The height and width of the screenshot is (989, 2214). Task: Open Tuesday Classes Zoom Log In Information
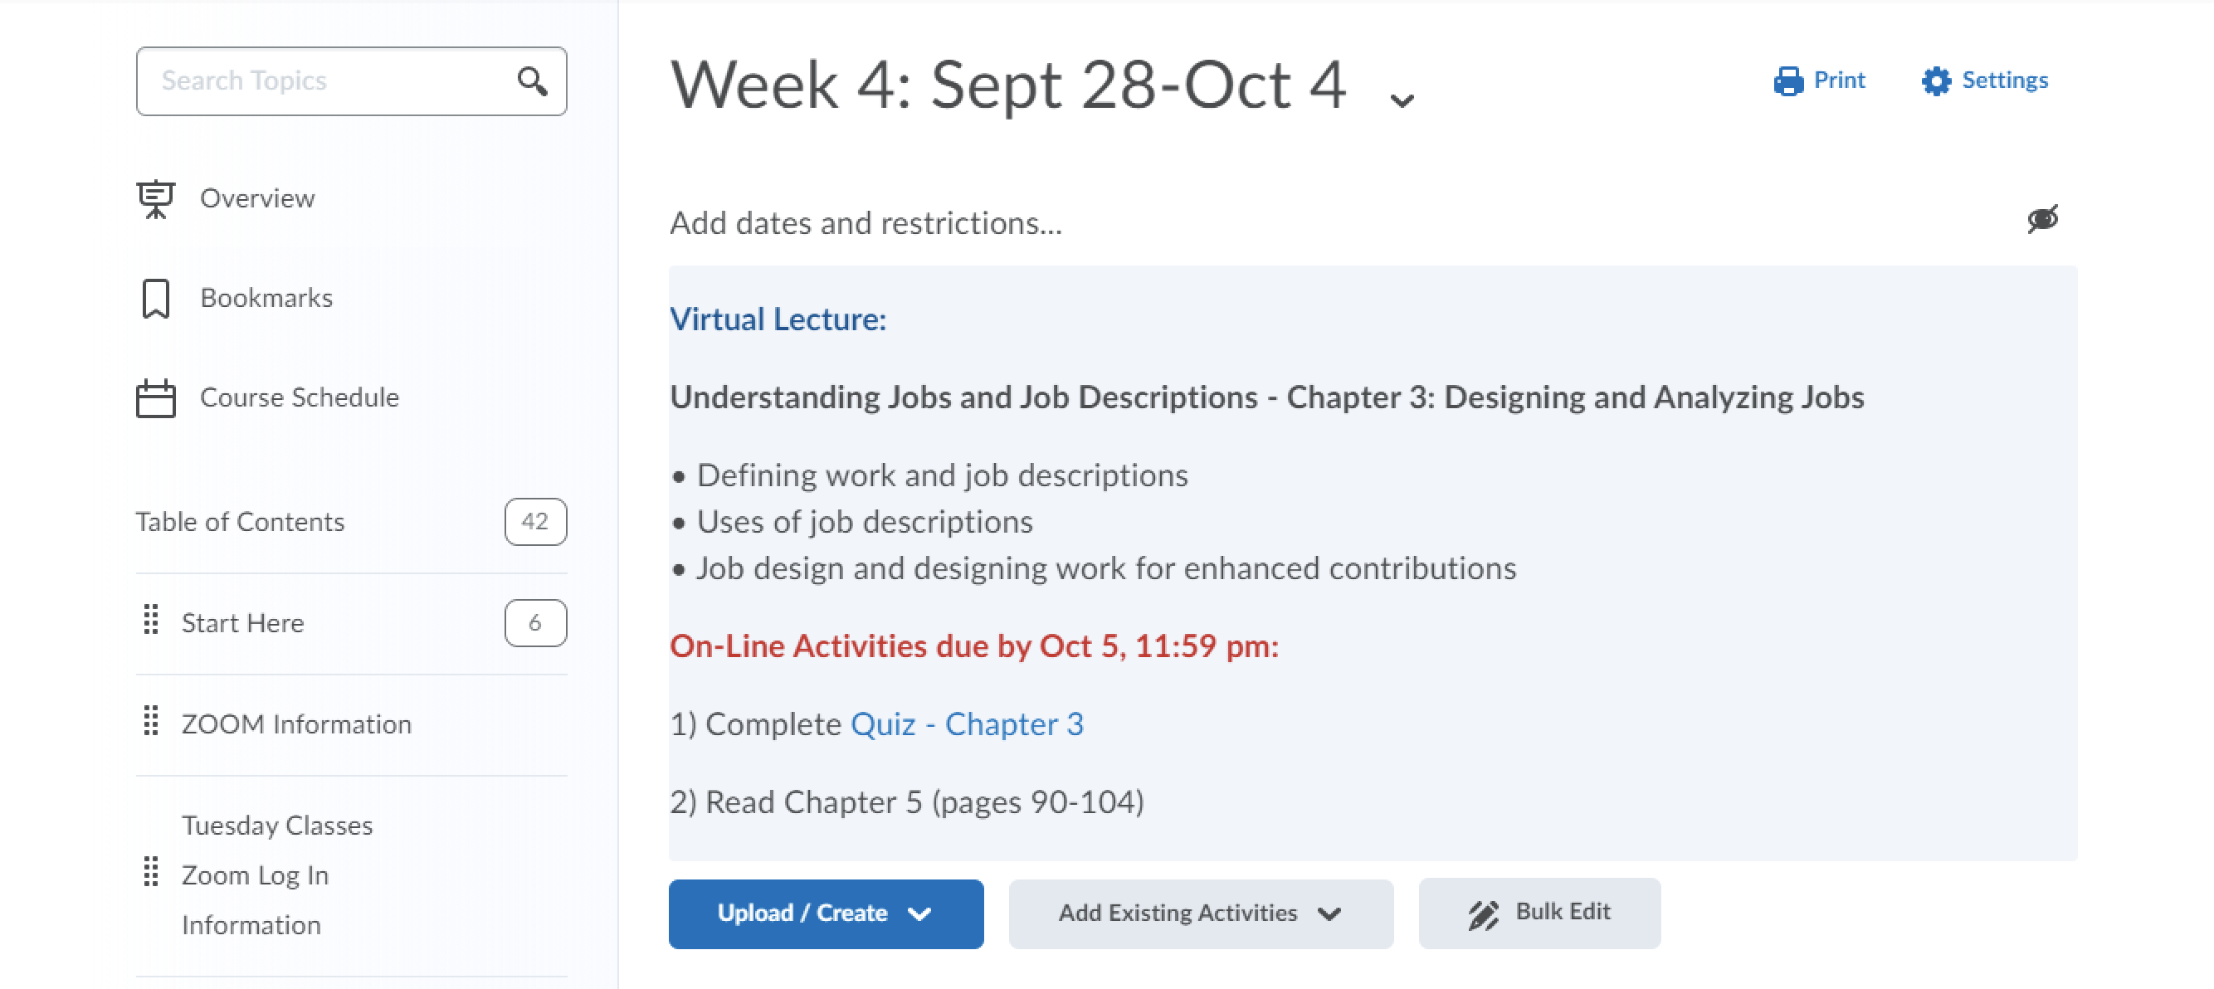[x=277, y=875]
